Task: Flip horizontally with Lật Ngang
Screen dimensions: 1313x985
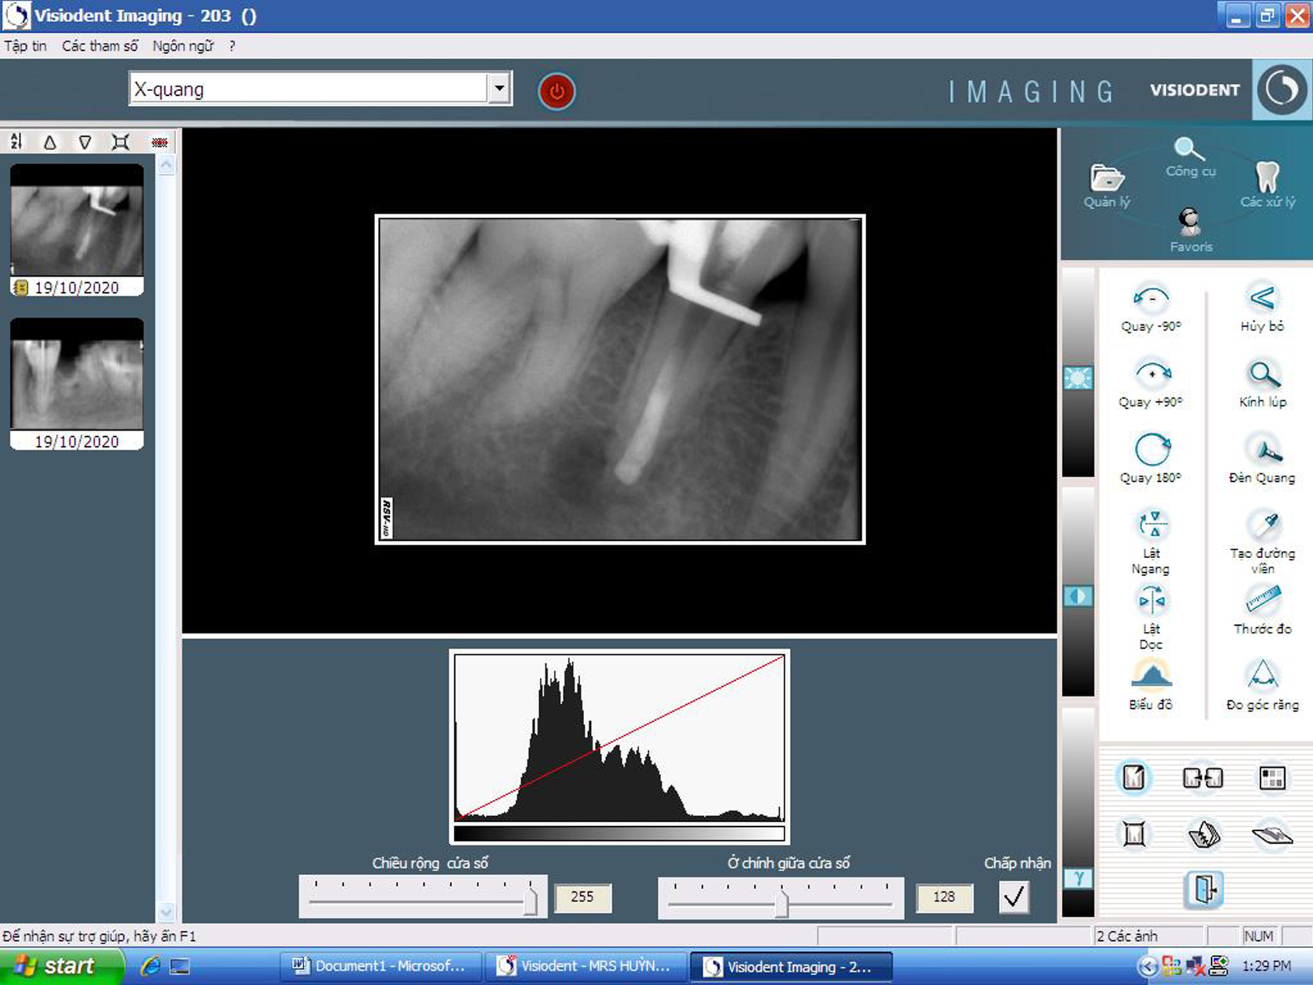Action: click(1151, 541)
